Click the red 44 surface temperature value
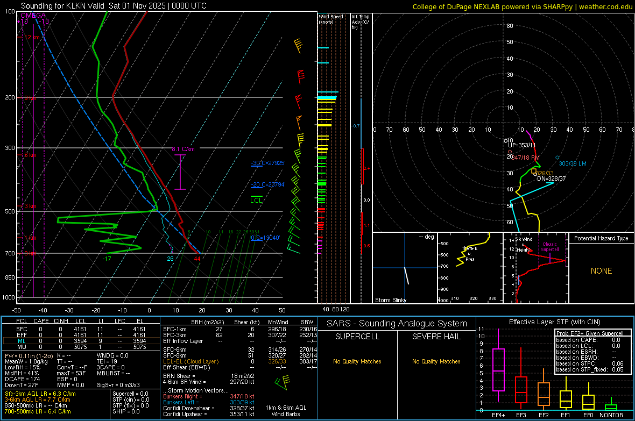The height and width of the screenshot is (421, 635). (x=197, y=259)
